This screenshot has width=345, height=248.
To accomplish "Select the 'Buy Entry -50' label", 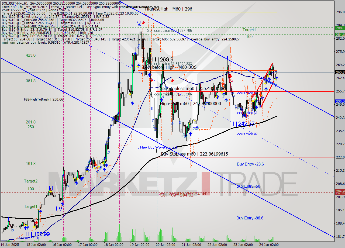I will click(248, 186).
